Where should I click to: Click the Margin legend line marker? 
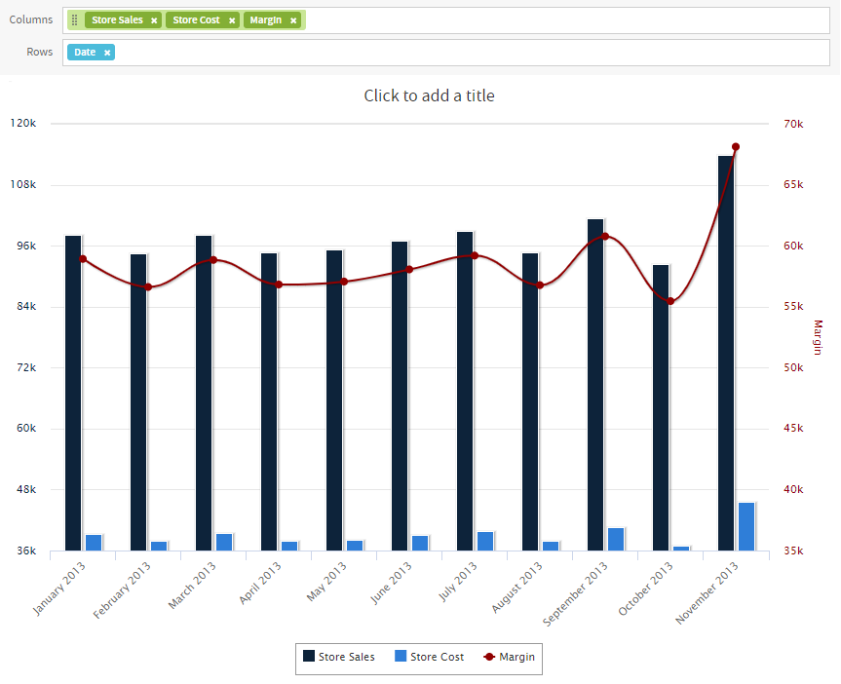pyautogui.click(x=489, y=657)
